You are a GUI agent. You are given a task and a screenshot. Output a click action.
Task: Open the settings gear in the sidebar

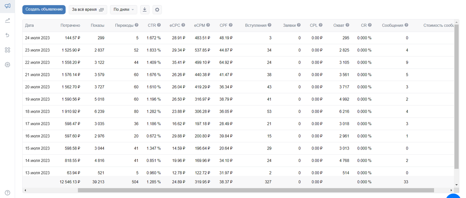pyautogui.click(x=7, y=65)
